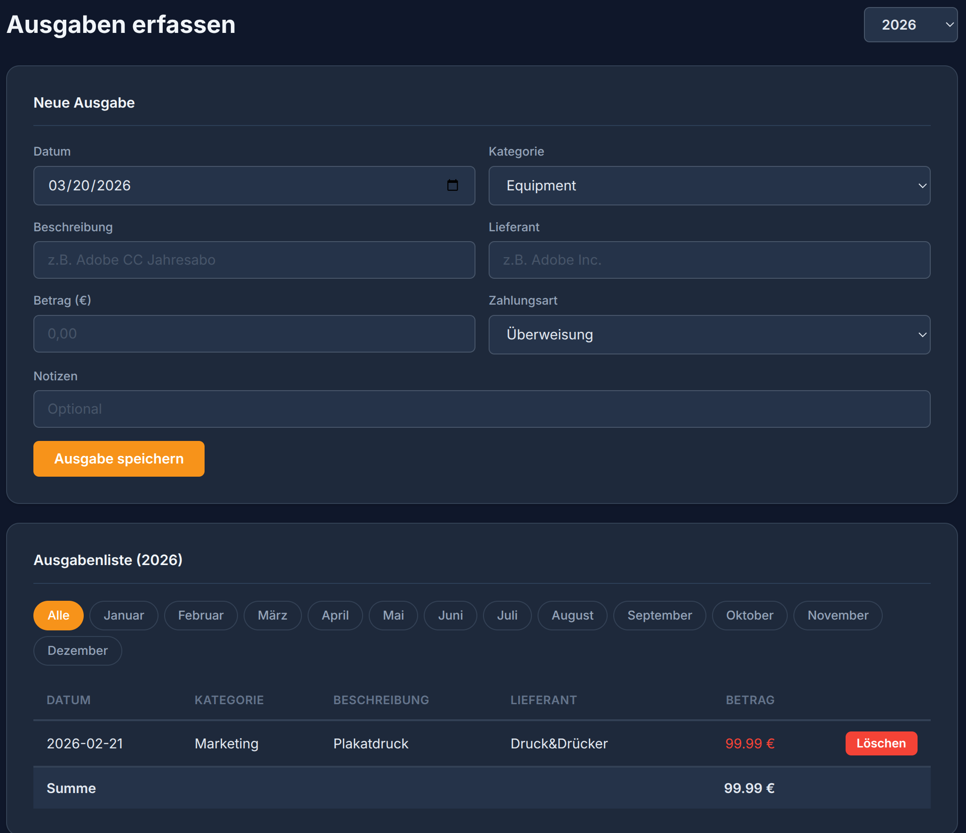This screenshot has height=833, width=966.
Task: Filter by Oktober
Action: click(749, 615)
